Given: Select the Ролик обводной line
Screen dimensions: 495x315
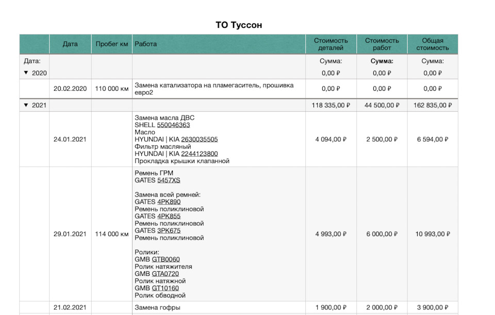Looking at the screenshot, I should pos(160,295).
